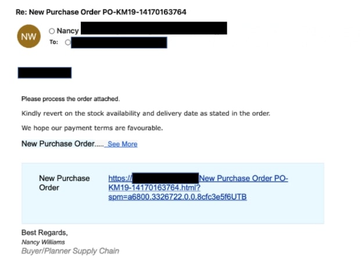Select the circle next to the recipient
Screen dimensions: 361x280
(67, 42)
